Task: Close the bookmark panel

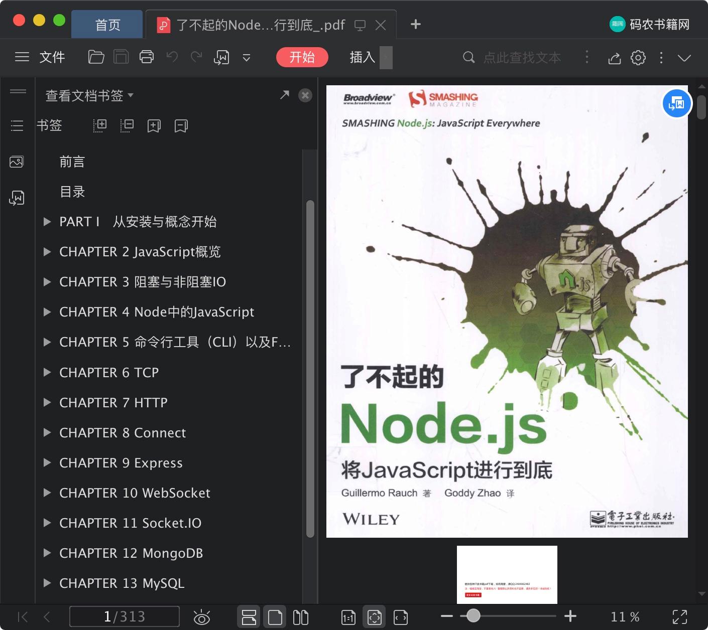Action: click(x=305, y=95)
